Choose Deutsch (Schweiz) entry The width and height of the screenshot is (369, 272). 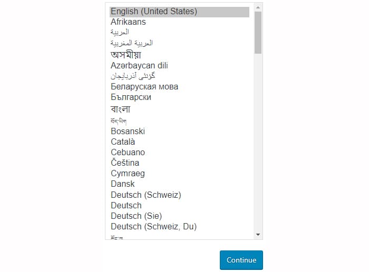[x=179, y=195]
